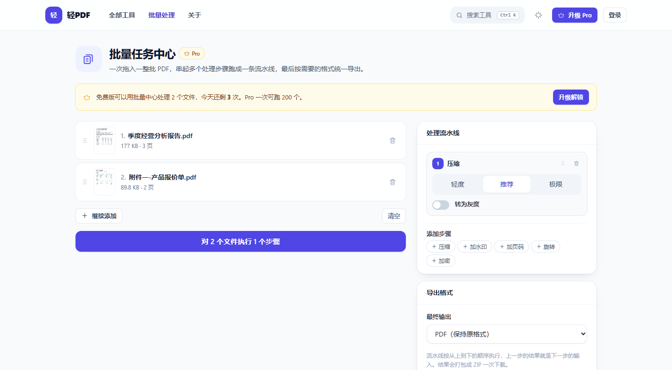The image size is (672, 370).
Task: Select 推荐 compression level
Action: (507, 184)
